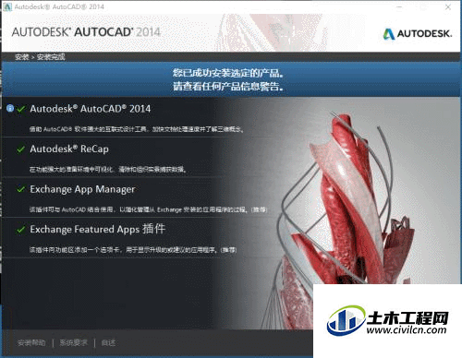This screenshot has width=462, height=358.
Task: Select the Autodesk AutoCAD 2014 product title
Action: pyautogui.click(x=91, y=109)
